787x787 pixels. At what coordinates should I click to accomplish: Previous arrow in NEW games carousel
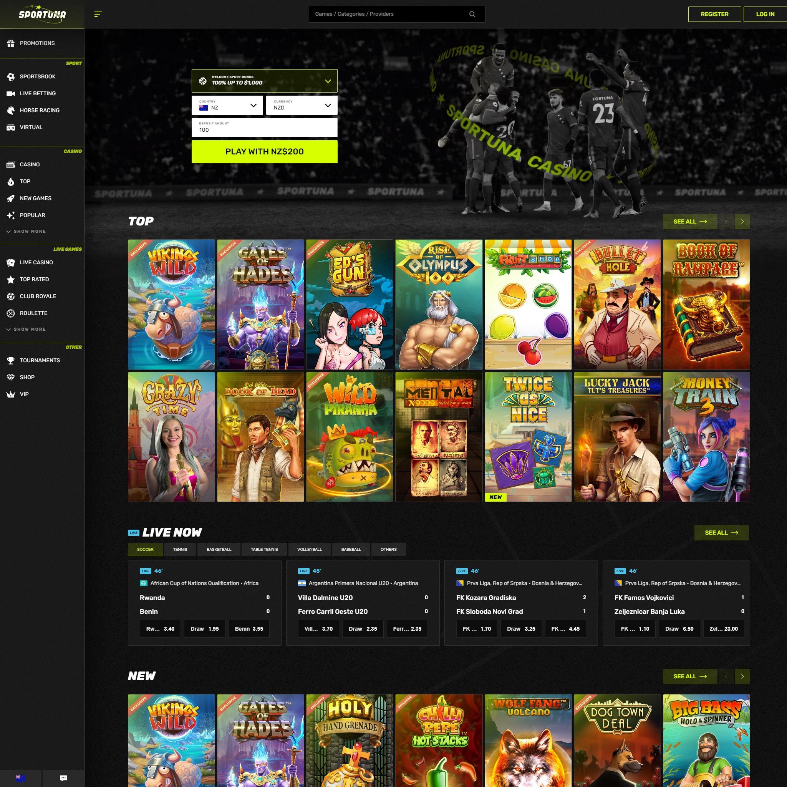tap(726, 676)
